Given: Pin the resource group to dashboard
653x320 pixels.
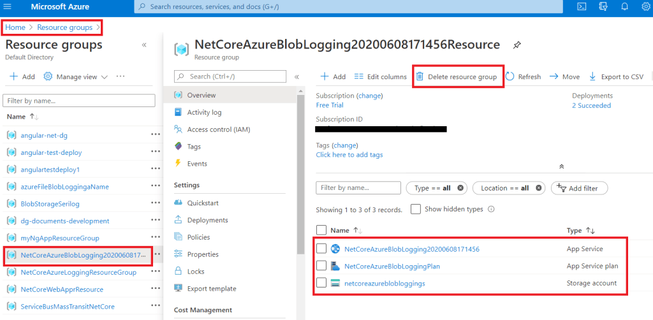Looking at the screenshot, I should pos(517,45).
